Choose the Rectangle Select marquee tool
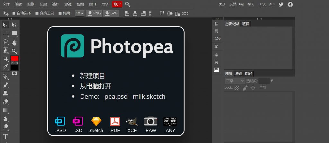Screen dimensions: 329x143 (x=5, y=33)
